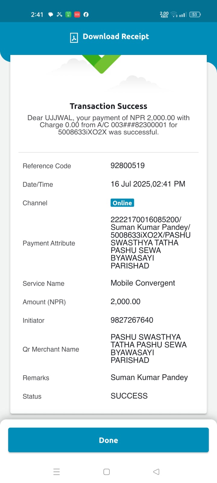Select the Reference Code value 92800519
217x483 pixels.
tap(127, 165)
